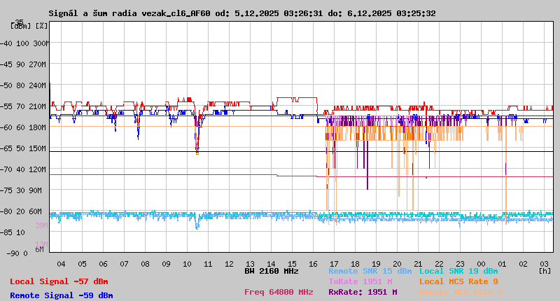Click the Remote Signal -59 dBm legend

click(x=61, y=295)
